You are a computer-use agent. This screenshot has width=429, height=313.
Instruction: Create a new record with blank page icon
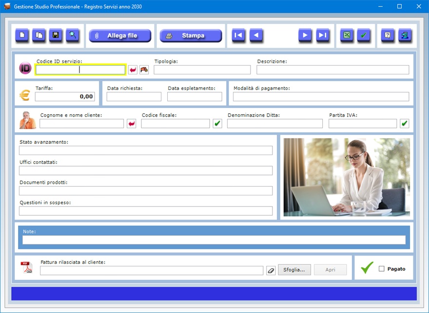[x=22, y=35]
